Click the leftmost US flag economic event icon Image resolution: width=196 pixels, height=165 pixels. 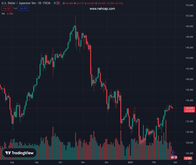[173, 157]
